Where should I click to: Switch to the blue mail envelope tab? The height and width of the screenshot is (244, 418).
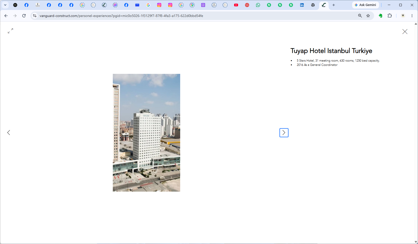click(x=137, y=5)
